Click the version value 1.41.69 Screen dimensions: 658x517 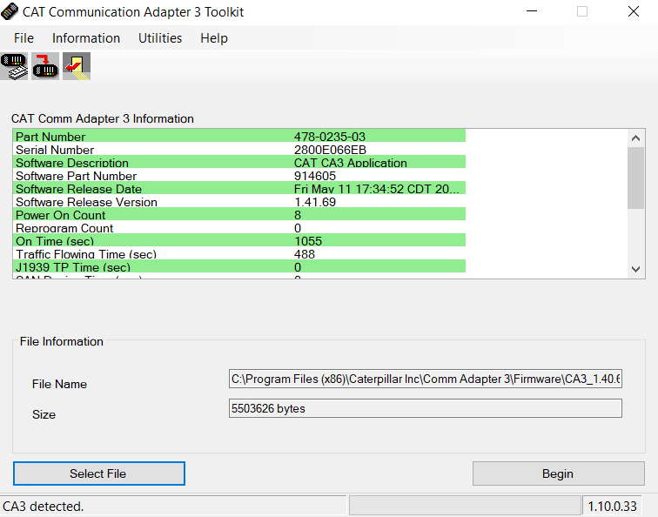tap(315, 202)
